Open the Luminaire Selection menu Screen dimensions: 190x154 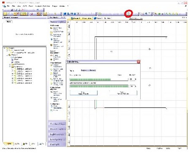[x=43, y=6]
